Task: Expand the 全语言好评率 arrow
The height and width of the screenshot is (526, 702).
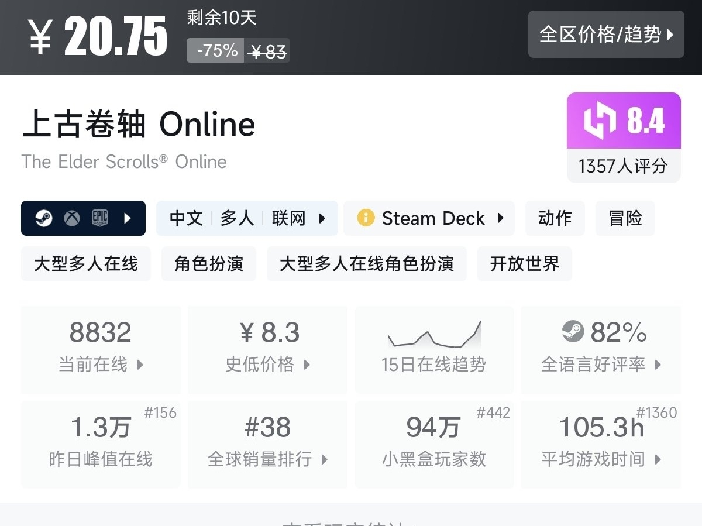Action: click(658, 365)
